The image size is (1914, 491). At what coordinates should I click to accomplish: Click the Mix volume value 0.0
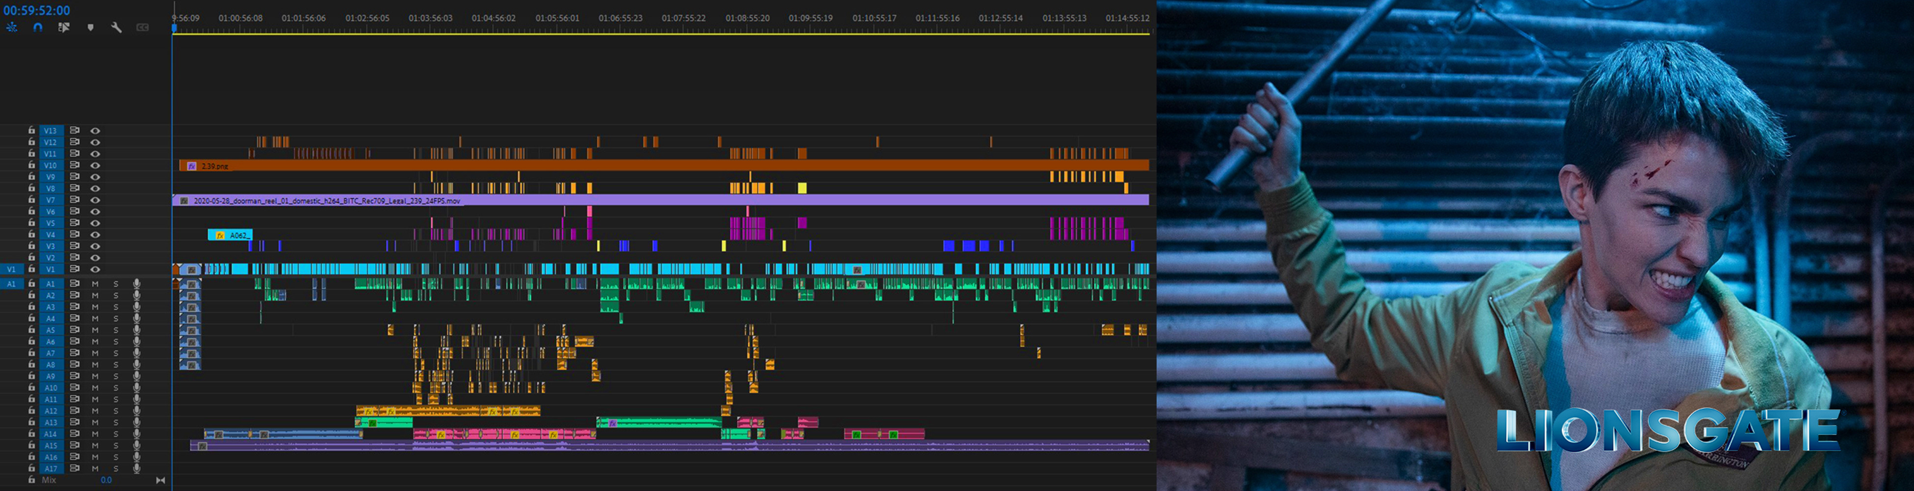click(x=106, y=480)
